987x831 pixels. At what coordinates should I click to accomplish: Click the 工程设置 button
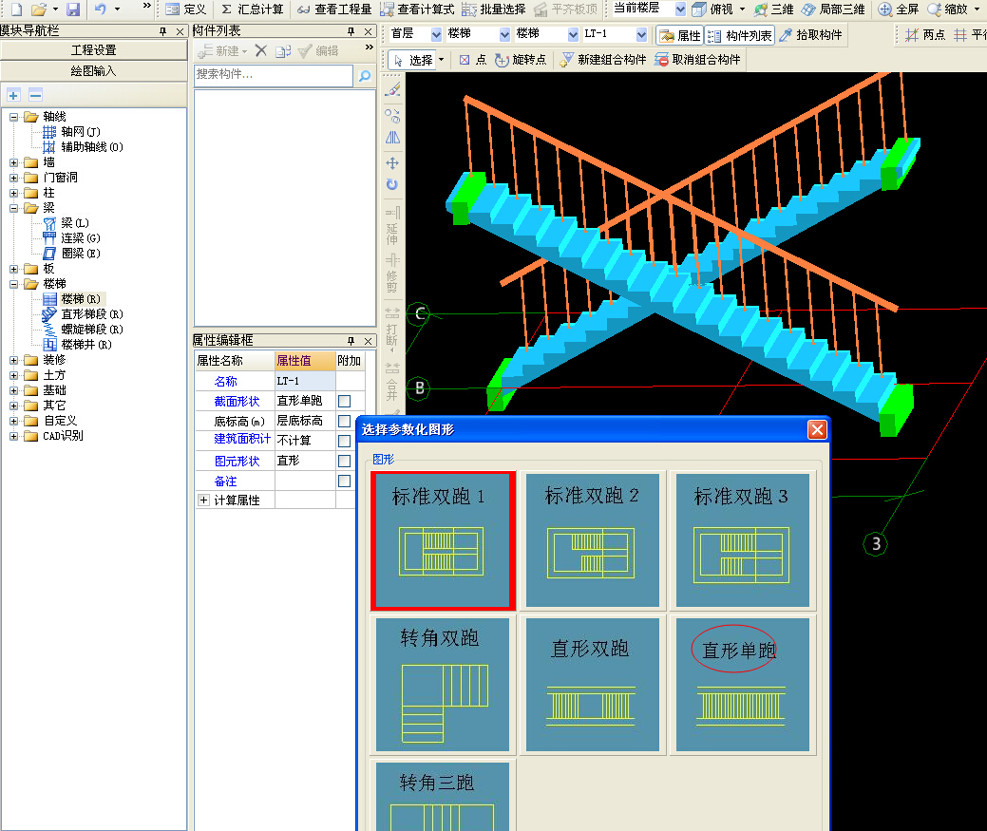94,50
